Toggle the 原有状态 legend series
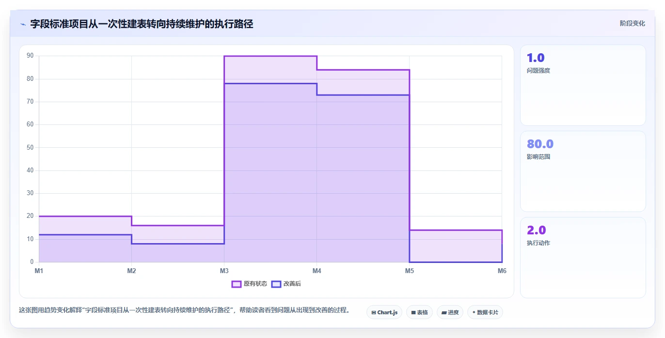665x338 pixels. click(x=249, y=284)
